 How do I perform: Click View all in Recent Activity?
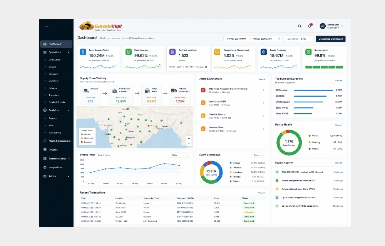[338, 163]
